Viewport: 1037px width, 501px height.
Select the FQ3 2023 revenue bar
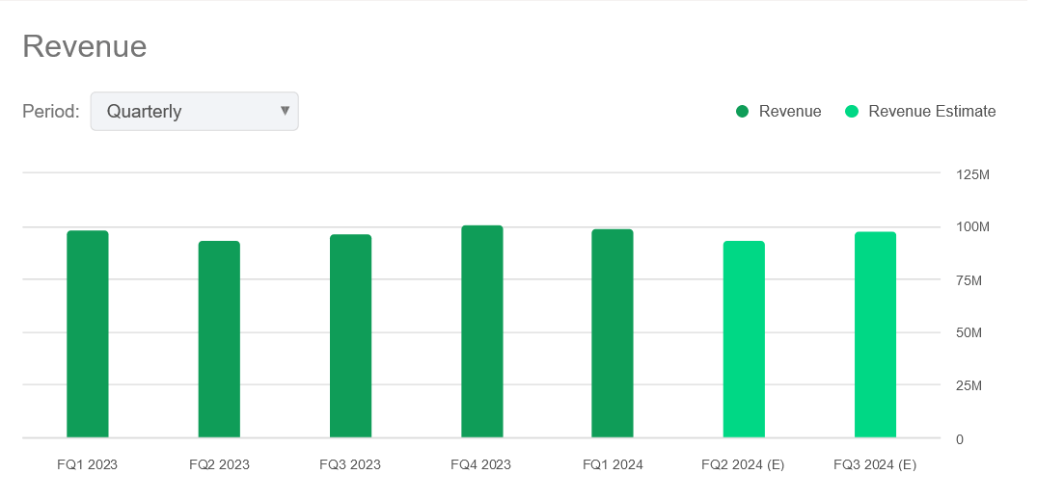[x=350, y=335]
